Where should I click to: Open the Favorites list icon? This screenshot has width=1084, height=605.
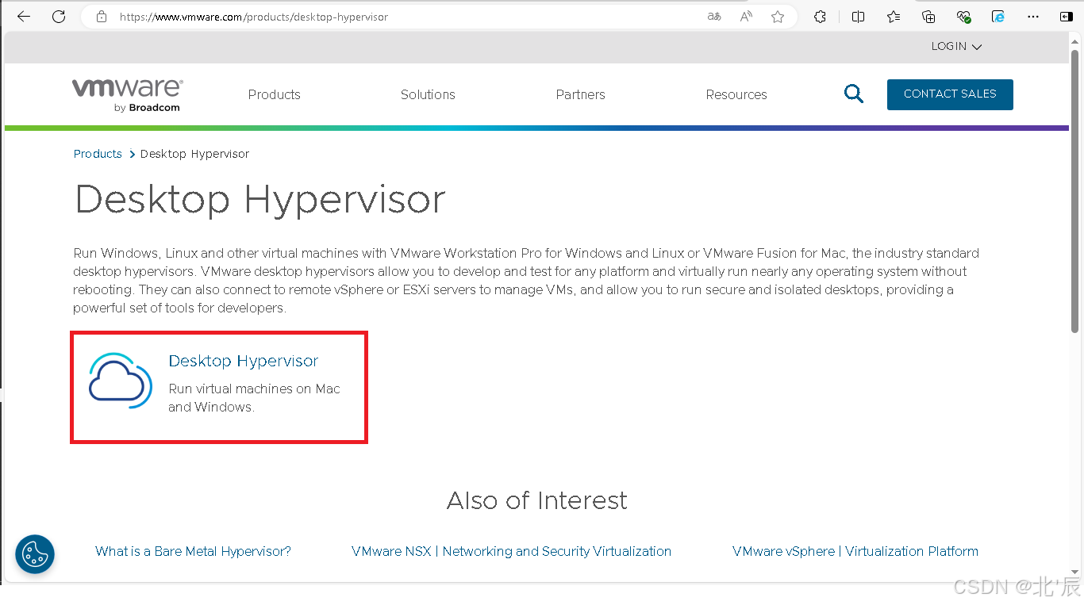894,17
